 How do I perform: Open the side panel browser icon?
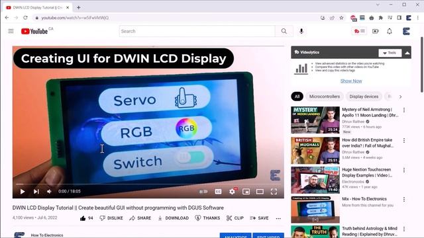point(399,18)
